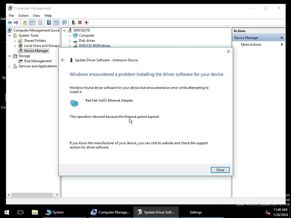Open the Help question mark icon
Screen dimensions: 291x218
tap(49, 23)
